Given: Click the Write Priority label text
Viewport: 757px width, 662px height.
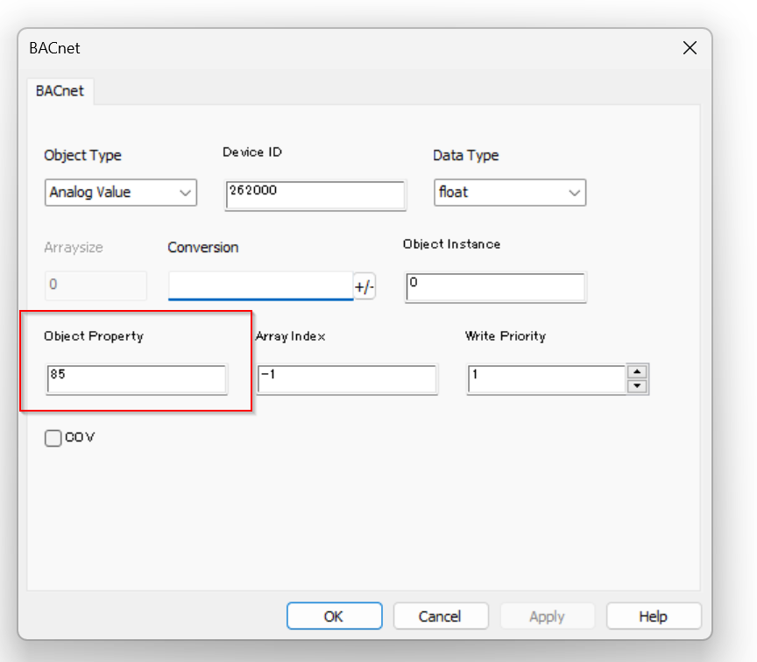Looking at the screenshot, I should (x=506, y=336).
